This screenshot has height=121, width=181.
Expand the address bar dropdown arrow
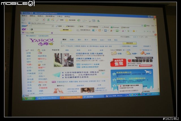pyautogui.click(x=142, y=26)
